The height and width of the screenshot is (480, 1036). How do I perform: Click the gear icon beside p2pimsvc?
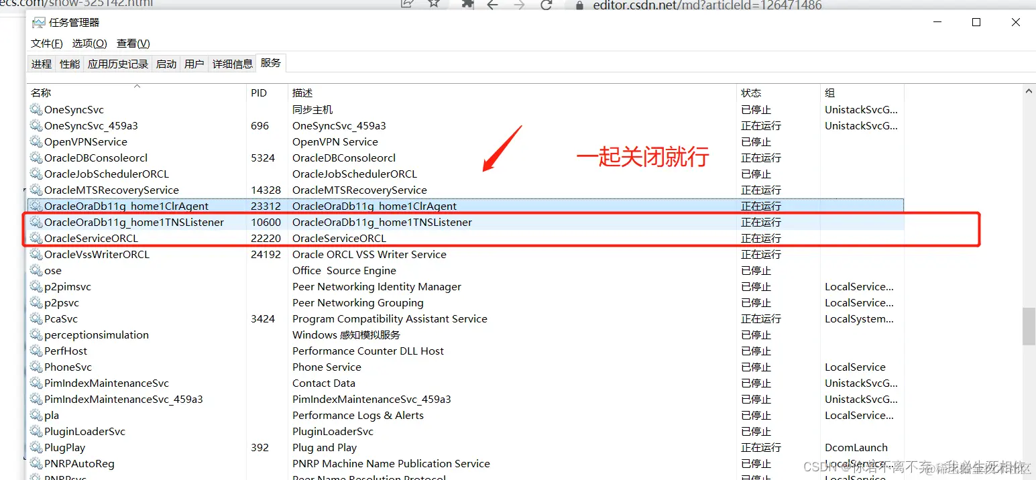(36, 286)
